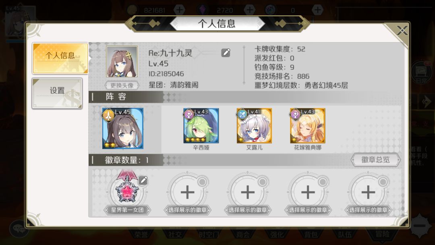This screenshot has width=435, height=245.
Task: Close the 个人信息 window
Action: (402, 30)
